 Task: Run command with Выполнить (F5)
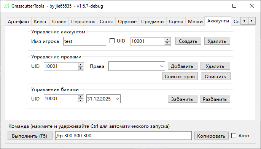click(30, 136)
